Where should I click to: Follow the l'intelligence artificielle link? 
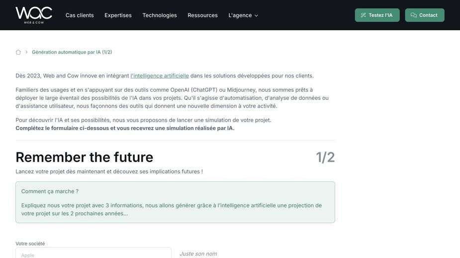[160, 76]
